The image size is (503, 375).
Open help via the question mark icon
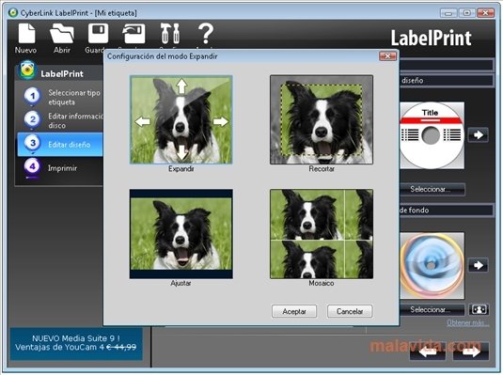(205, 33)
